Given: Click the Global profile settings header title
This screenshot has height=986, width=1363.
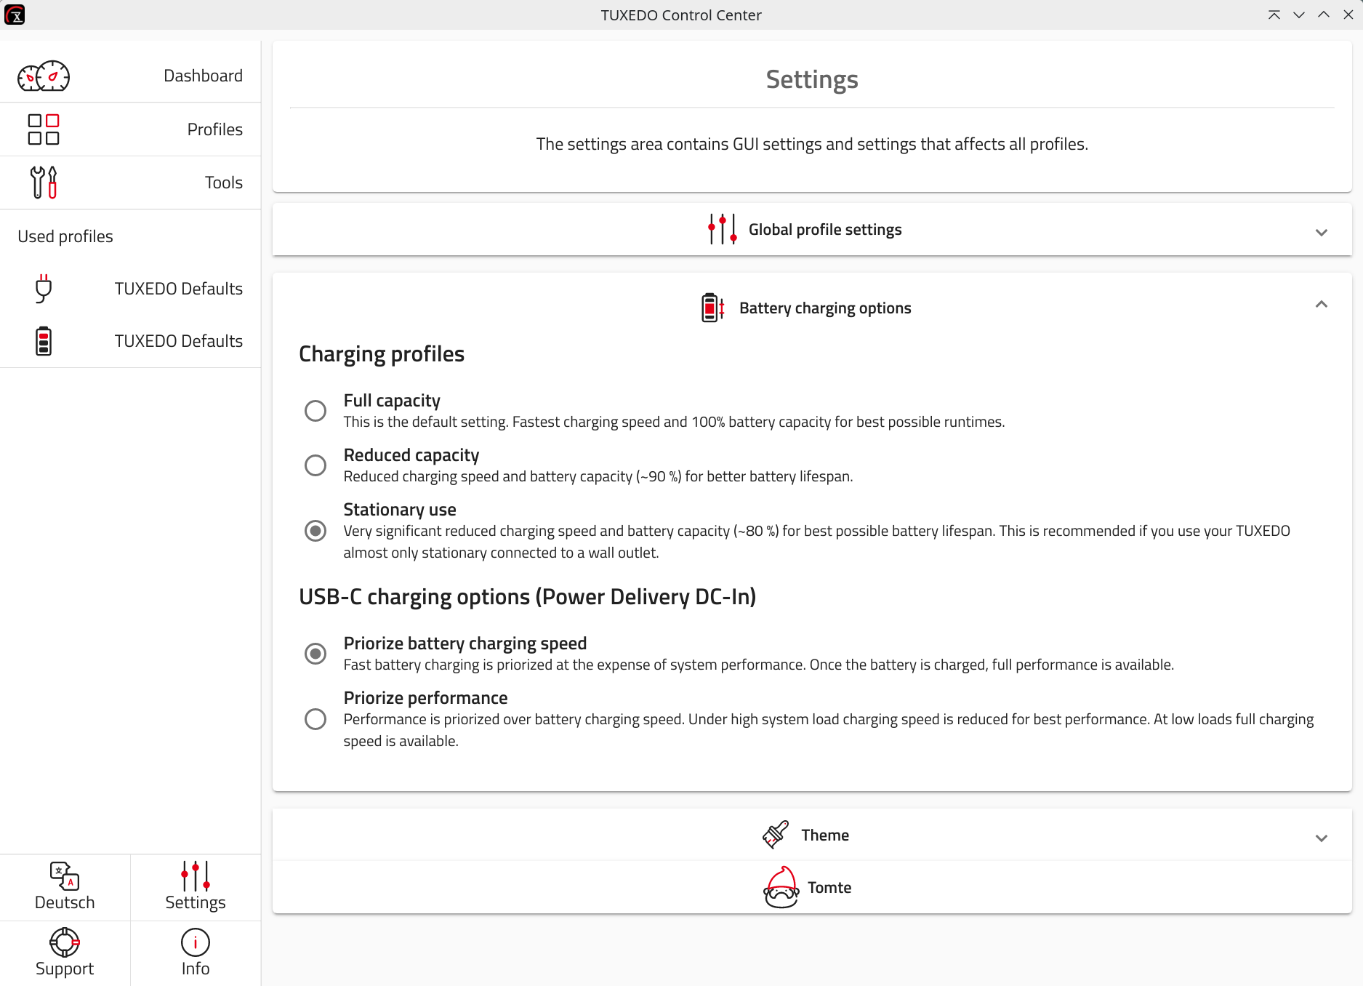Looking at the screenshot, I should click(825, 230).
